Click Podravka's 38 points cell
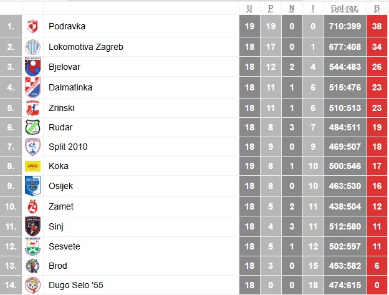The height and width of the screenshot is (295, 389). [377, 27]
